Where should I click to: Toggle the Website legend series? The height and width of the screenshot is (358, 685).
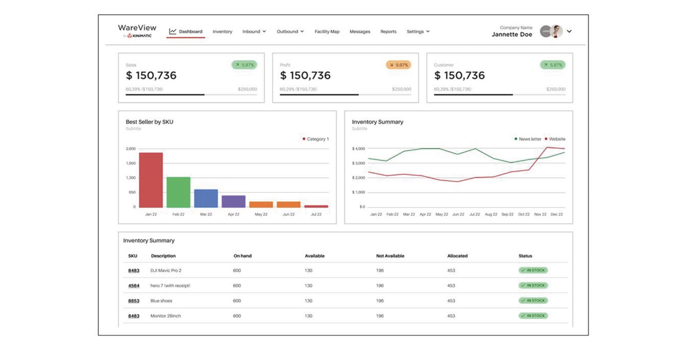tap(555, 139)
